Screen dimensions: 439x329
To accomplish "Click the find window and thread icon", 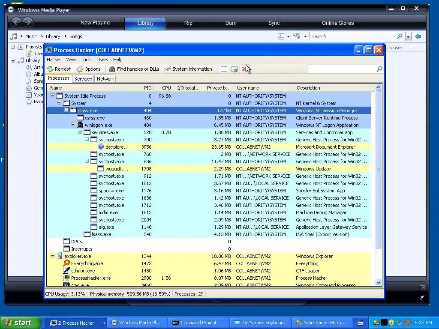I will (235, 69).
